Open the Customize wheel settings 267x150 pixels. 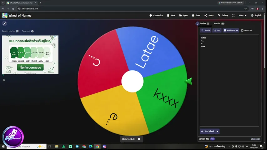tap(156, 16)
